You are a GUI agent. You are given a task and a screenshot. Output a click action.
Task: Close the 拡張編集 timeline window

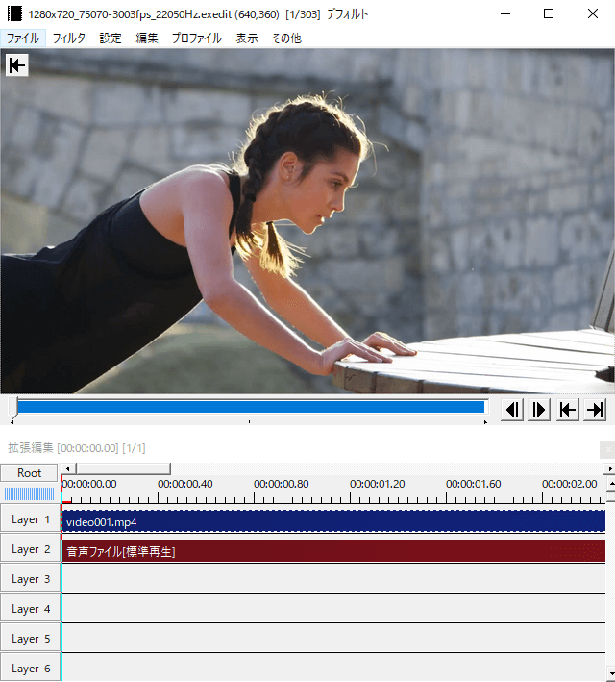607,449
